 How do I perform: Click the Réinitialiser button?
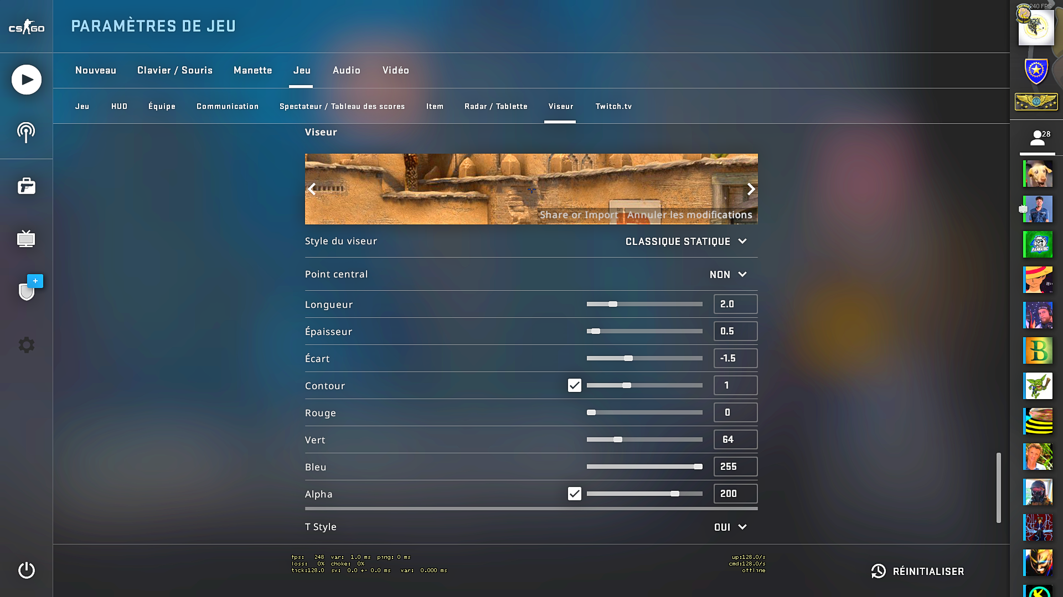(x=918, y=571)
